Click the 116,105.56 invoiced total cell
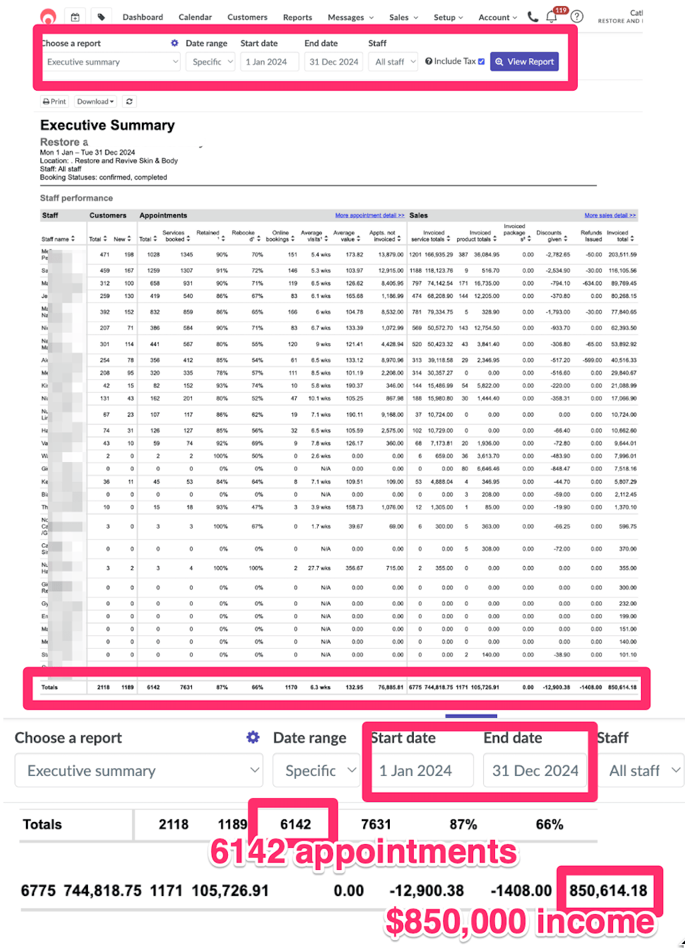The height and width of the screenshot is (948, 685). [622, 271]
